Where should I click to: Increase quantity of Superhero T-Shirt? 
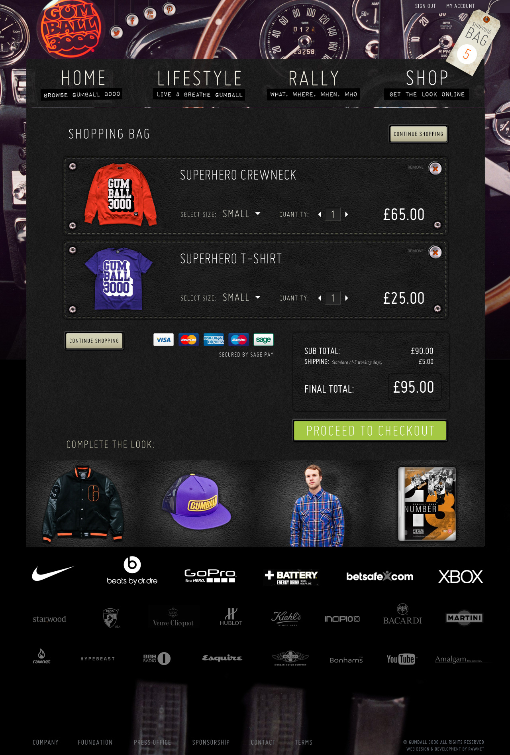tap(347, 298)
